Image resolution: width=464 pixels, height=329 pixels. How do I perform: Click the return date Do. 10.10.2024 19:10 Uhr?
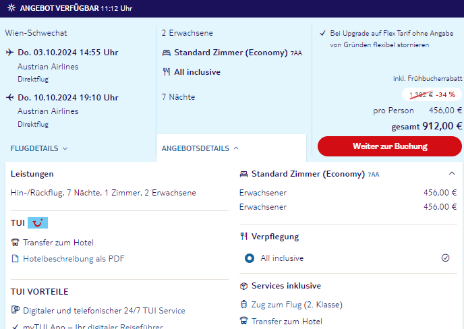[67, 97]
